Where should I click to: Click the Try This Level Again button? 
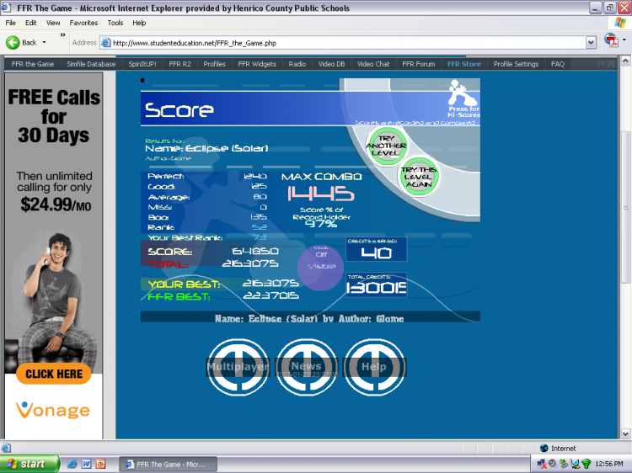tap(419, 177)
